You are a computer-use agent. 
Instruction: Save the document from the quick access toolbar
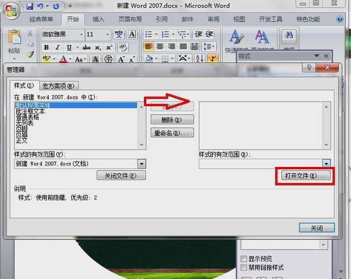[30, 6]
